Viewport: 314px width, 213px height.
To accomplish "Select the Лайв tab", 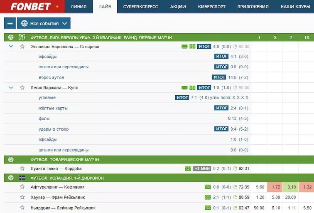I will (105, 7).
